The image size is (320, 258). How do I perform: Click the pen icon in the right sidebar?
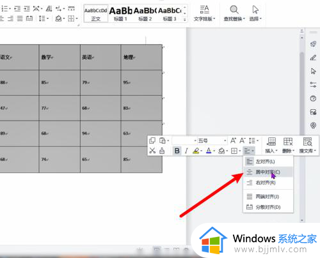tap(313, 57)
